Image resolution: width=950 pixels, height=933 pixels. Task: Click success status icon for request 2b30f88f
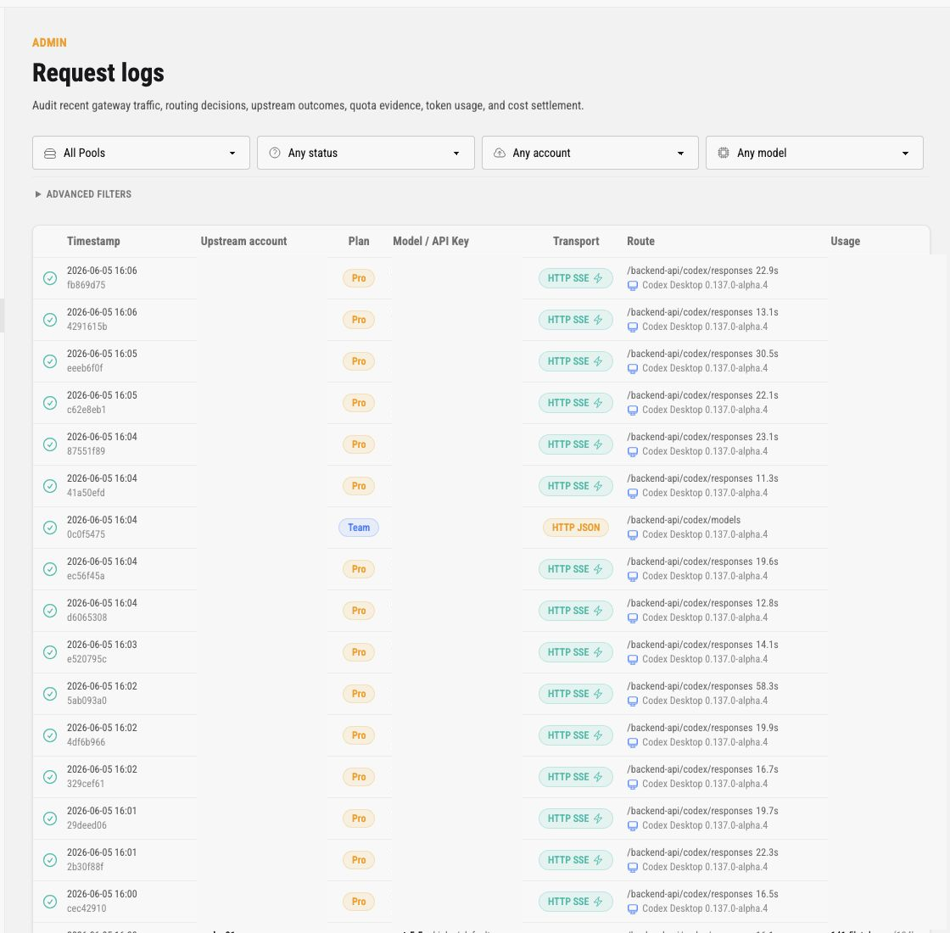click(50, 860)
